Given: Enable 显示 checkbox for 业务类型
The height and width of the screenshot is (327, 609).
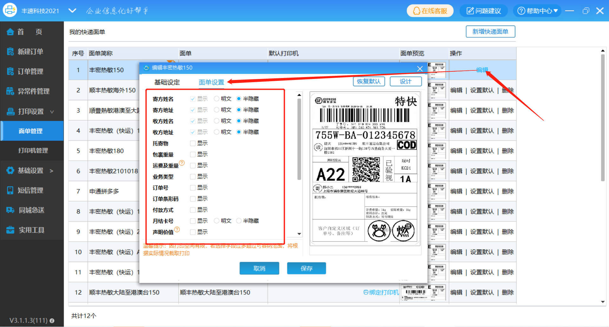Looking at the screenshot, I should click(x=193, y=177).
